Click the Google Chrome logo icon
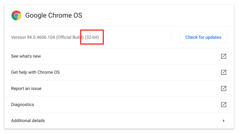 16,15
